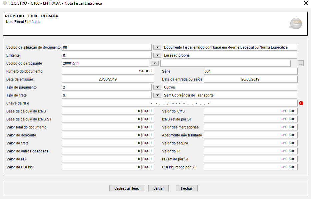Focus the Valor da COFINS field
This screenshot has height=199, width=311.
click(x=108, y=167)
